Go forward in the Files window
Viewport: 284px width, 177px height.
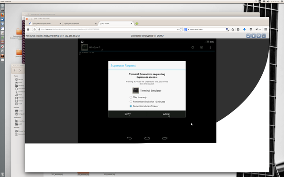(x=20, y=71)
